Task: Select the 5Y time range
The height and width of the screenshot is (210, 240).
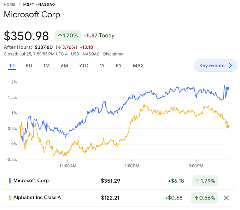Action: (x=119, y=66)
